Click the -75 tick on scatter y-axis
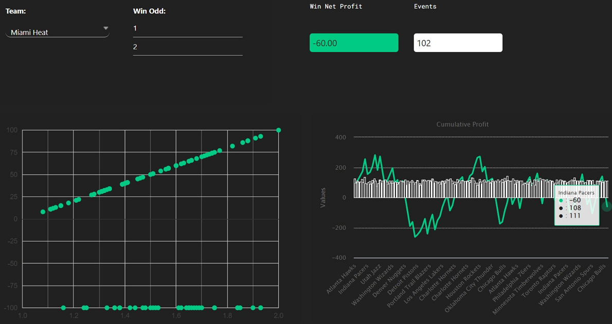This screenshot has height=324, width=612. tap(12, 286)
